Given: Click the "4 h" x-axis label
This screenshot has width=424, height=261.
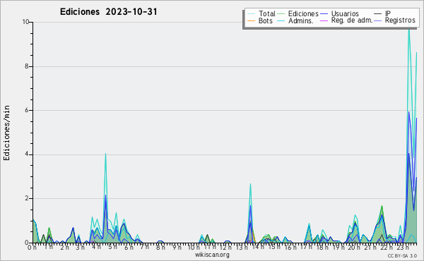Looking at the screenshot, I should pyautogui.click(x=96, y=247).
